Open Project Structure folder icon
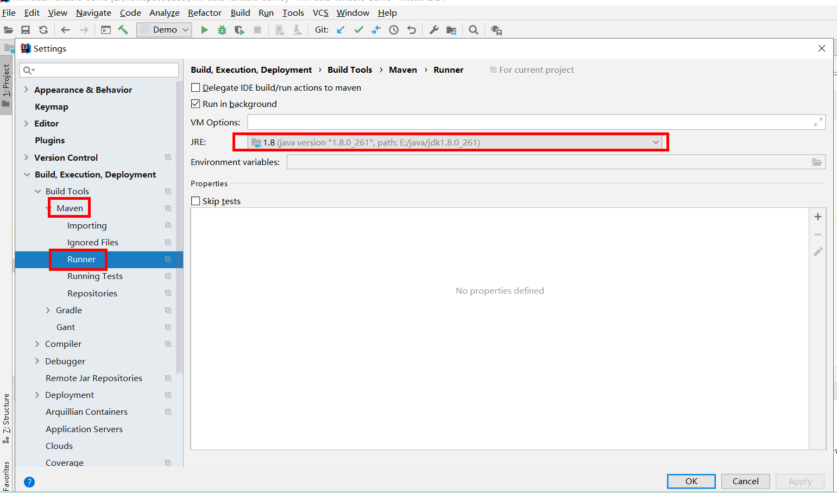837x494 pixels. pyautogui.click(x=451, y=30)
